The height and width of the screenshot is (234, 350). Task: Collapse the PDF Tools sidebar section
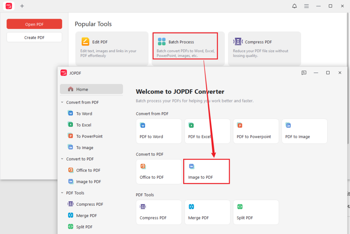pos(62,193)
